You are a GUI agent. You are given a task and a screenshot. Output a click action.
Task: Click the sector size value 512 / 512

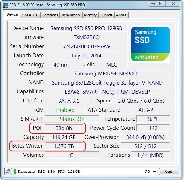tap(145, 146)
